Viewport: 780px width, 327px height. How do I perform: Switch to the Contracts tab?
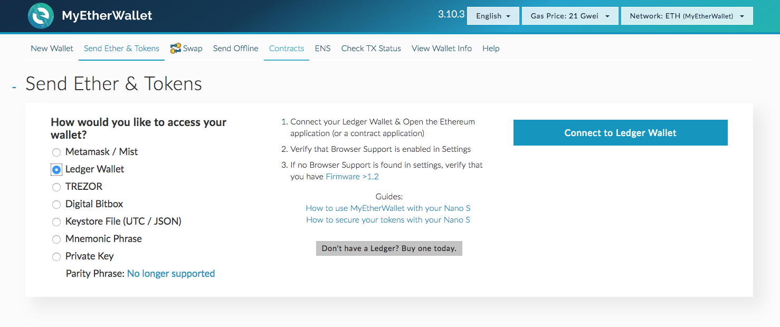[x=287, y=49]
